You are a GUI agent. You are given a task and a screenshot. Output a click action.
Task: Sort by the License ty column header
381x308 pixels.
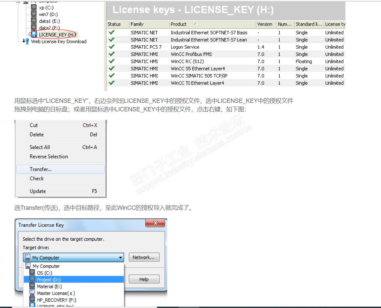coord(335,24)
